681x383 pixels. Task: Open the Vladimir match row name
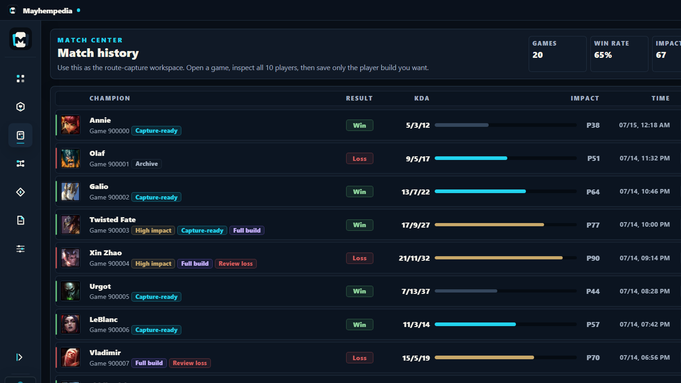coord(105,353)
